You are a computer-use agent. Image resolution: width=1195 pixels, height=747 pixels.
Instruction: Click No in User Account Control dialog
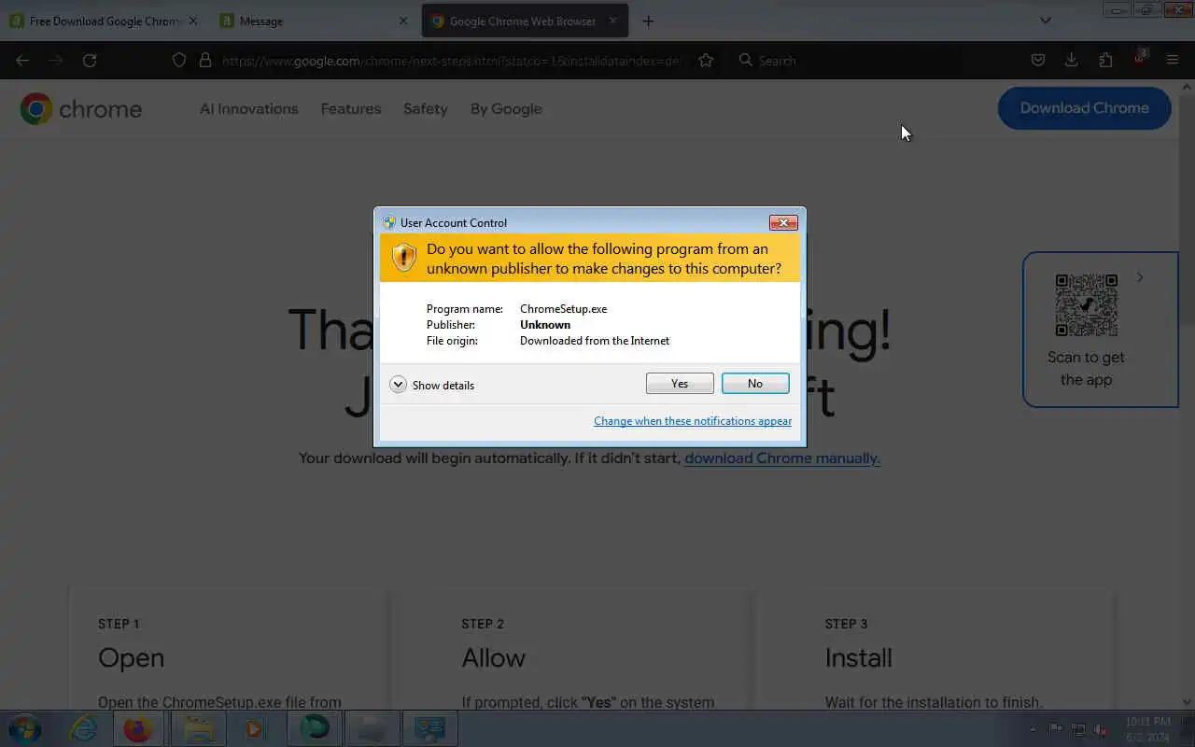click(x=755, y=384)
